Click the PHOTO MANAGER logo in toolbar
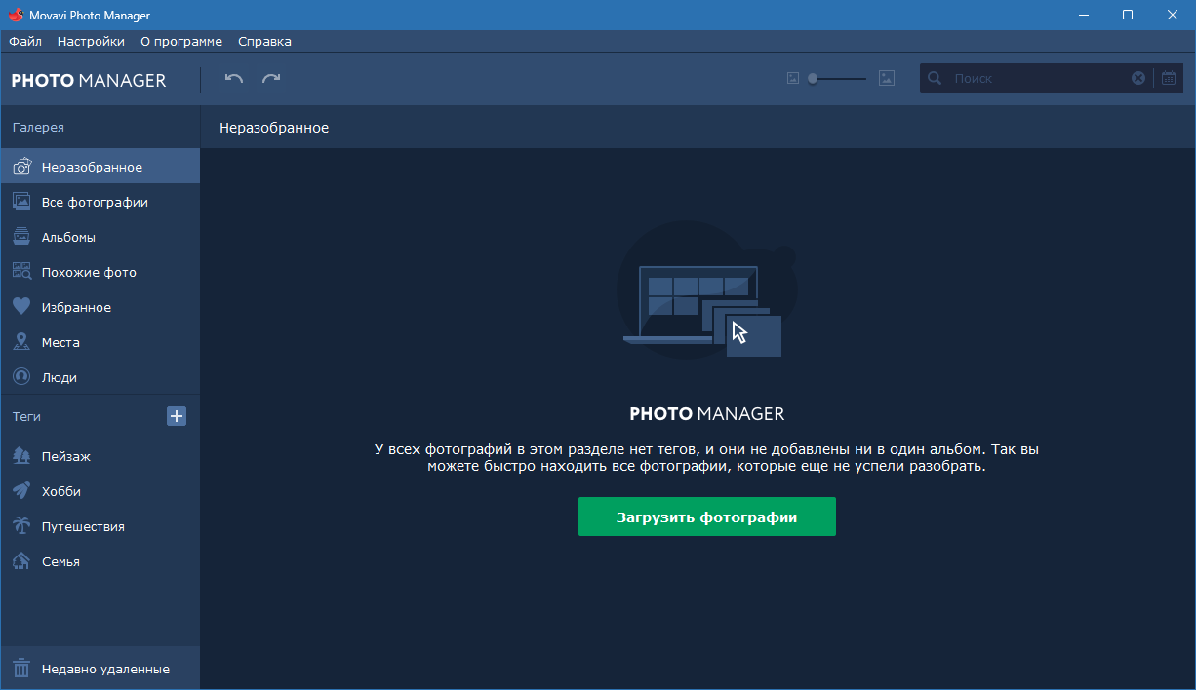1196x690 pixels. pos(89,81)
